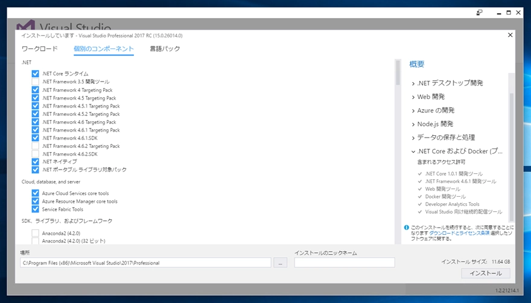Viewport: 531px width, 303px height.
Task: Collapse .NET Core および Docker summary section
Action: click(x=413, y=151)
